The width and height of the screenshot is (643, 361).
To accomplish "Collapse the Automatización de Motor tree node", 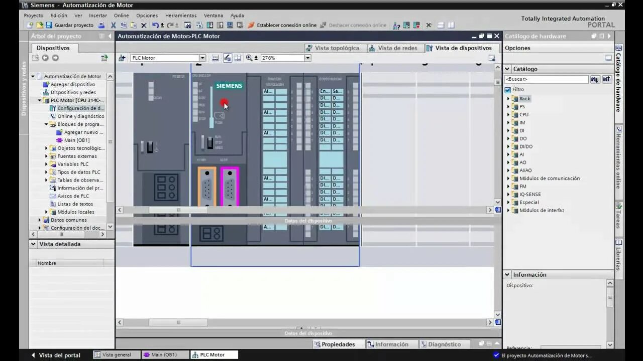I will coord(33,76).
